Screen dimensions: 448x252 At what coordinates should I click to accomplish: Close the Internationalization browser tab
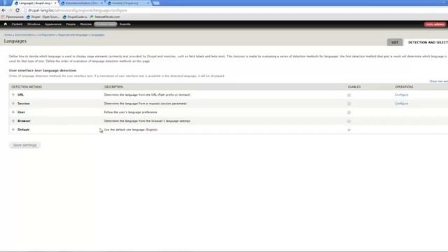[101, 3]
